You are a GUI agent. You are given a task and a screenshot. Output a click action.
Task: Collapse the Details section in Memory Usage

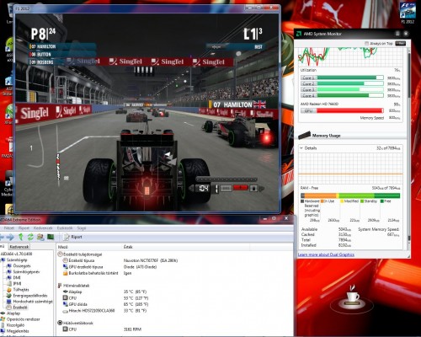point(301,148)
